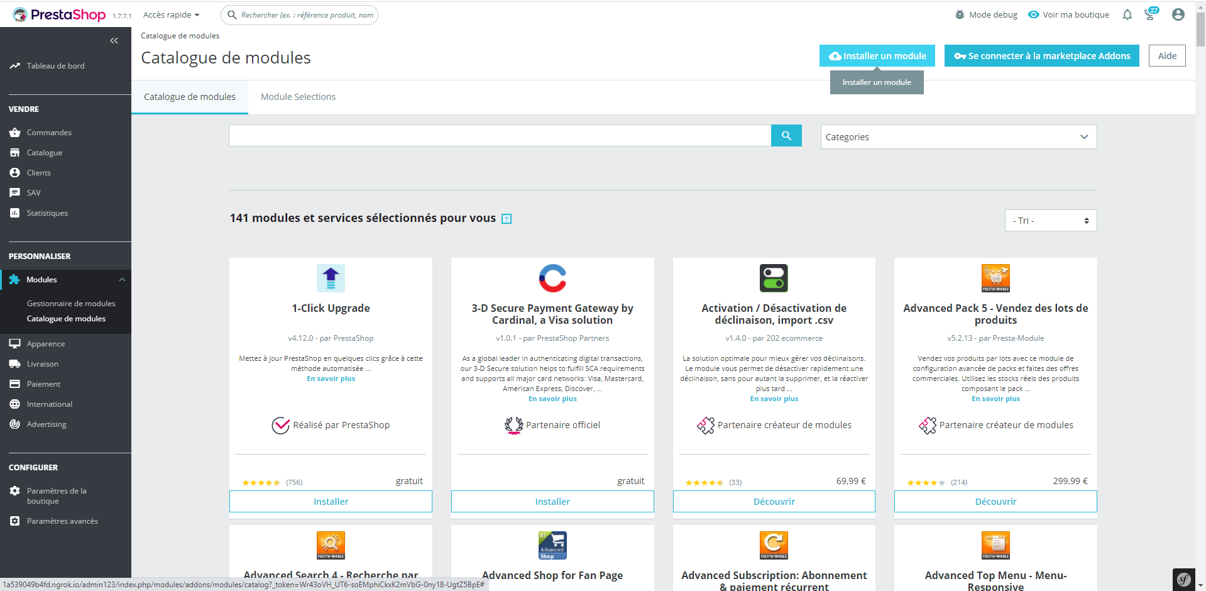The image size is (1206, 591).
Task: Click the 1-Click Upgrade star rating
Action: (x=261, y=483)
